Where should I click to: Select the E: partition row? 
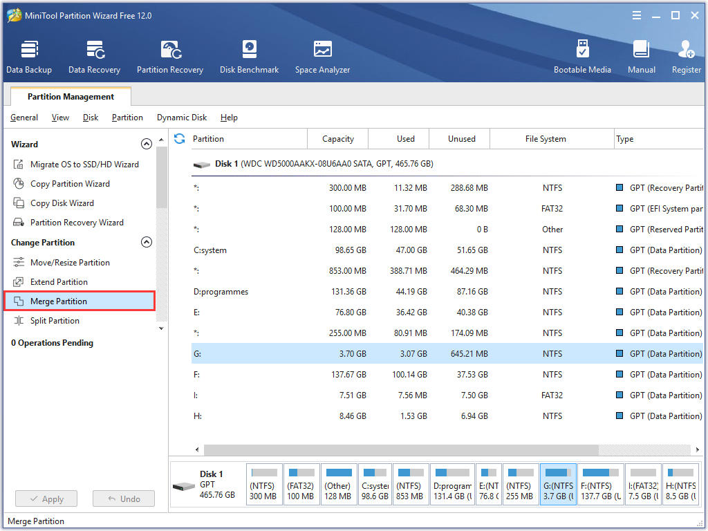point(447,313)
